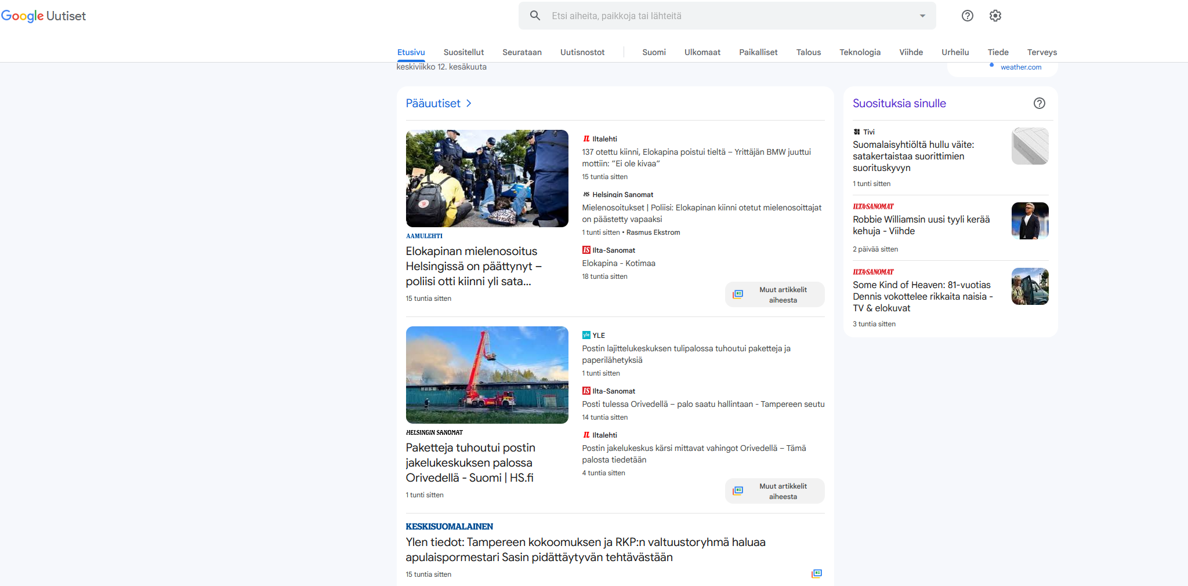Click the Iltalehti icon above '137 otettu kiinni'

coord(586,139)
